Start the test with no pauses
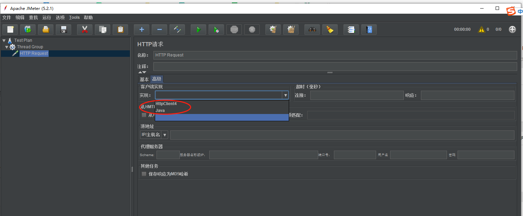Viewport: 523px width, 216px height. click(216, 29)
